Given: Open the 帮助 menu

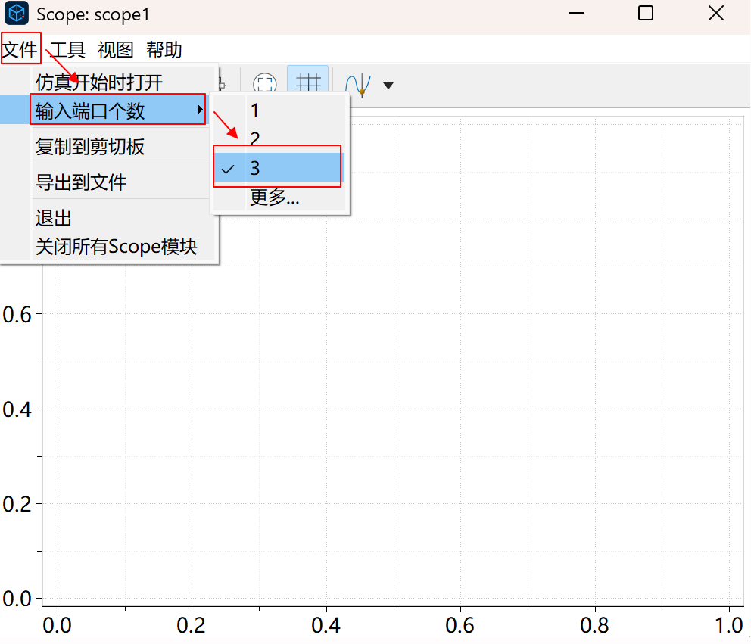Looking at the screenshot, I should tap(164, 50).
